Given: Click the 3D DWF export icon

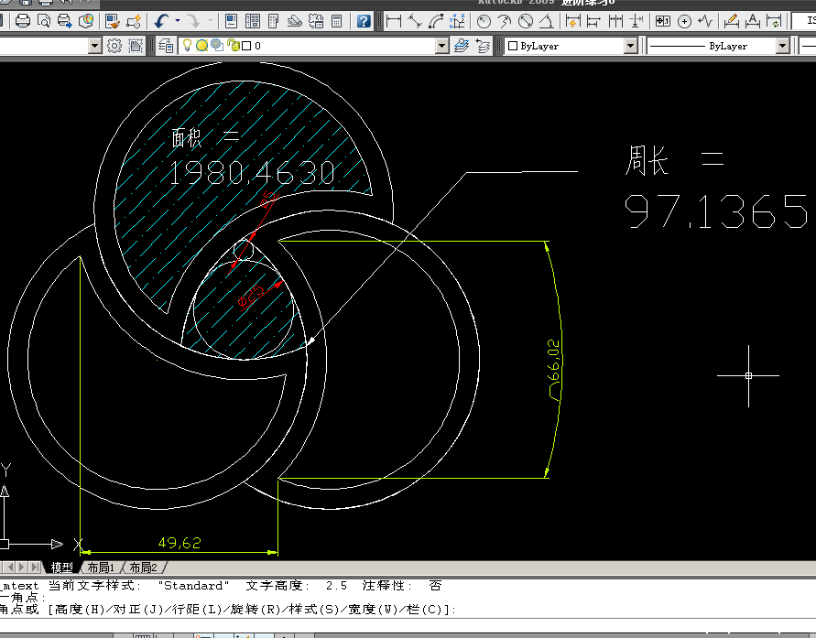Looking at the screenshot, I should (86, 21).
